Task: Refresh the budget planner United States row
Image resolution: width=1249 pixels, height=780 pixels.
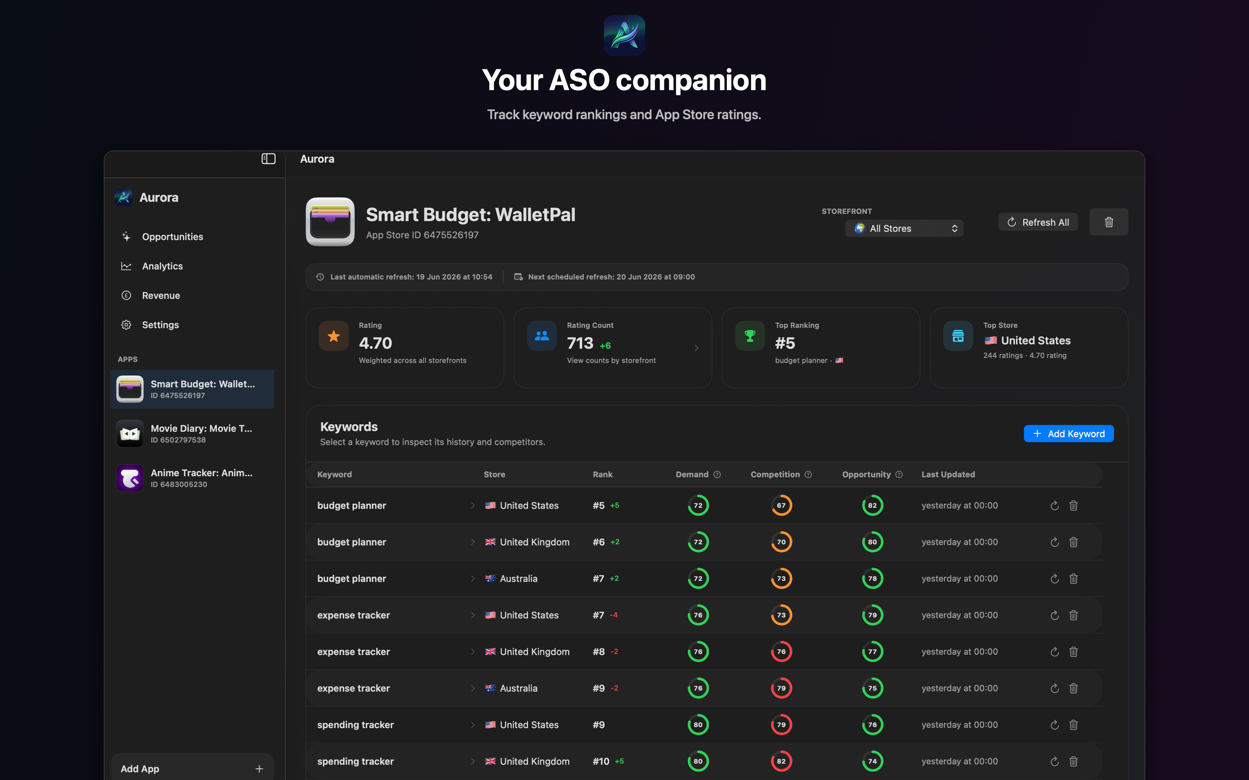Action: [1054, 506]
